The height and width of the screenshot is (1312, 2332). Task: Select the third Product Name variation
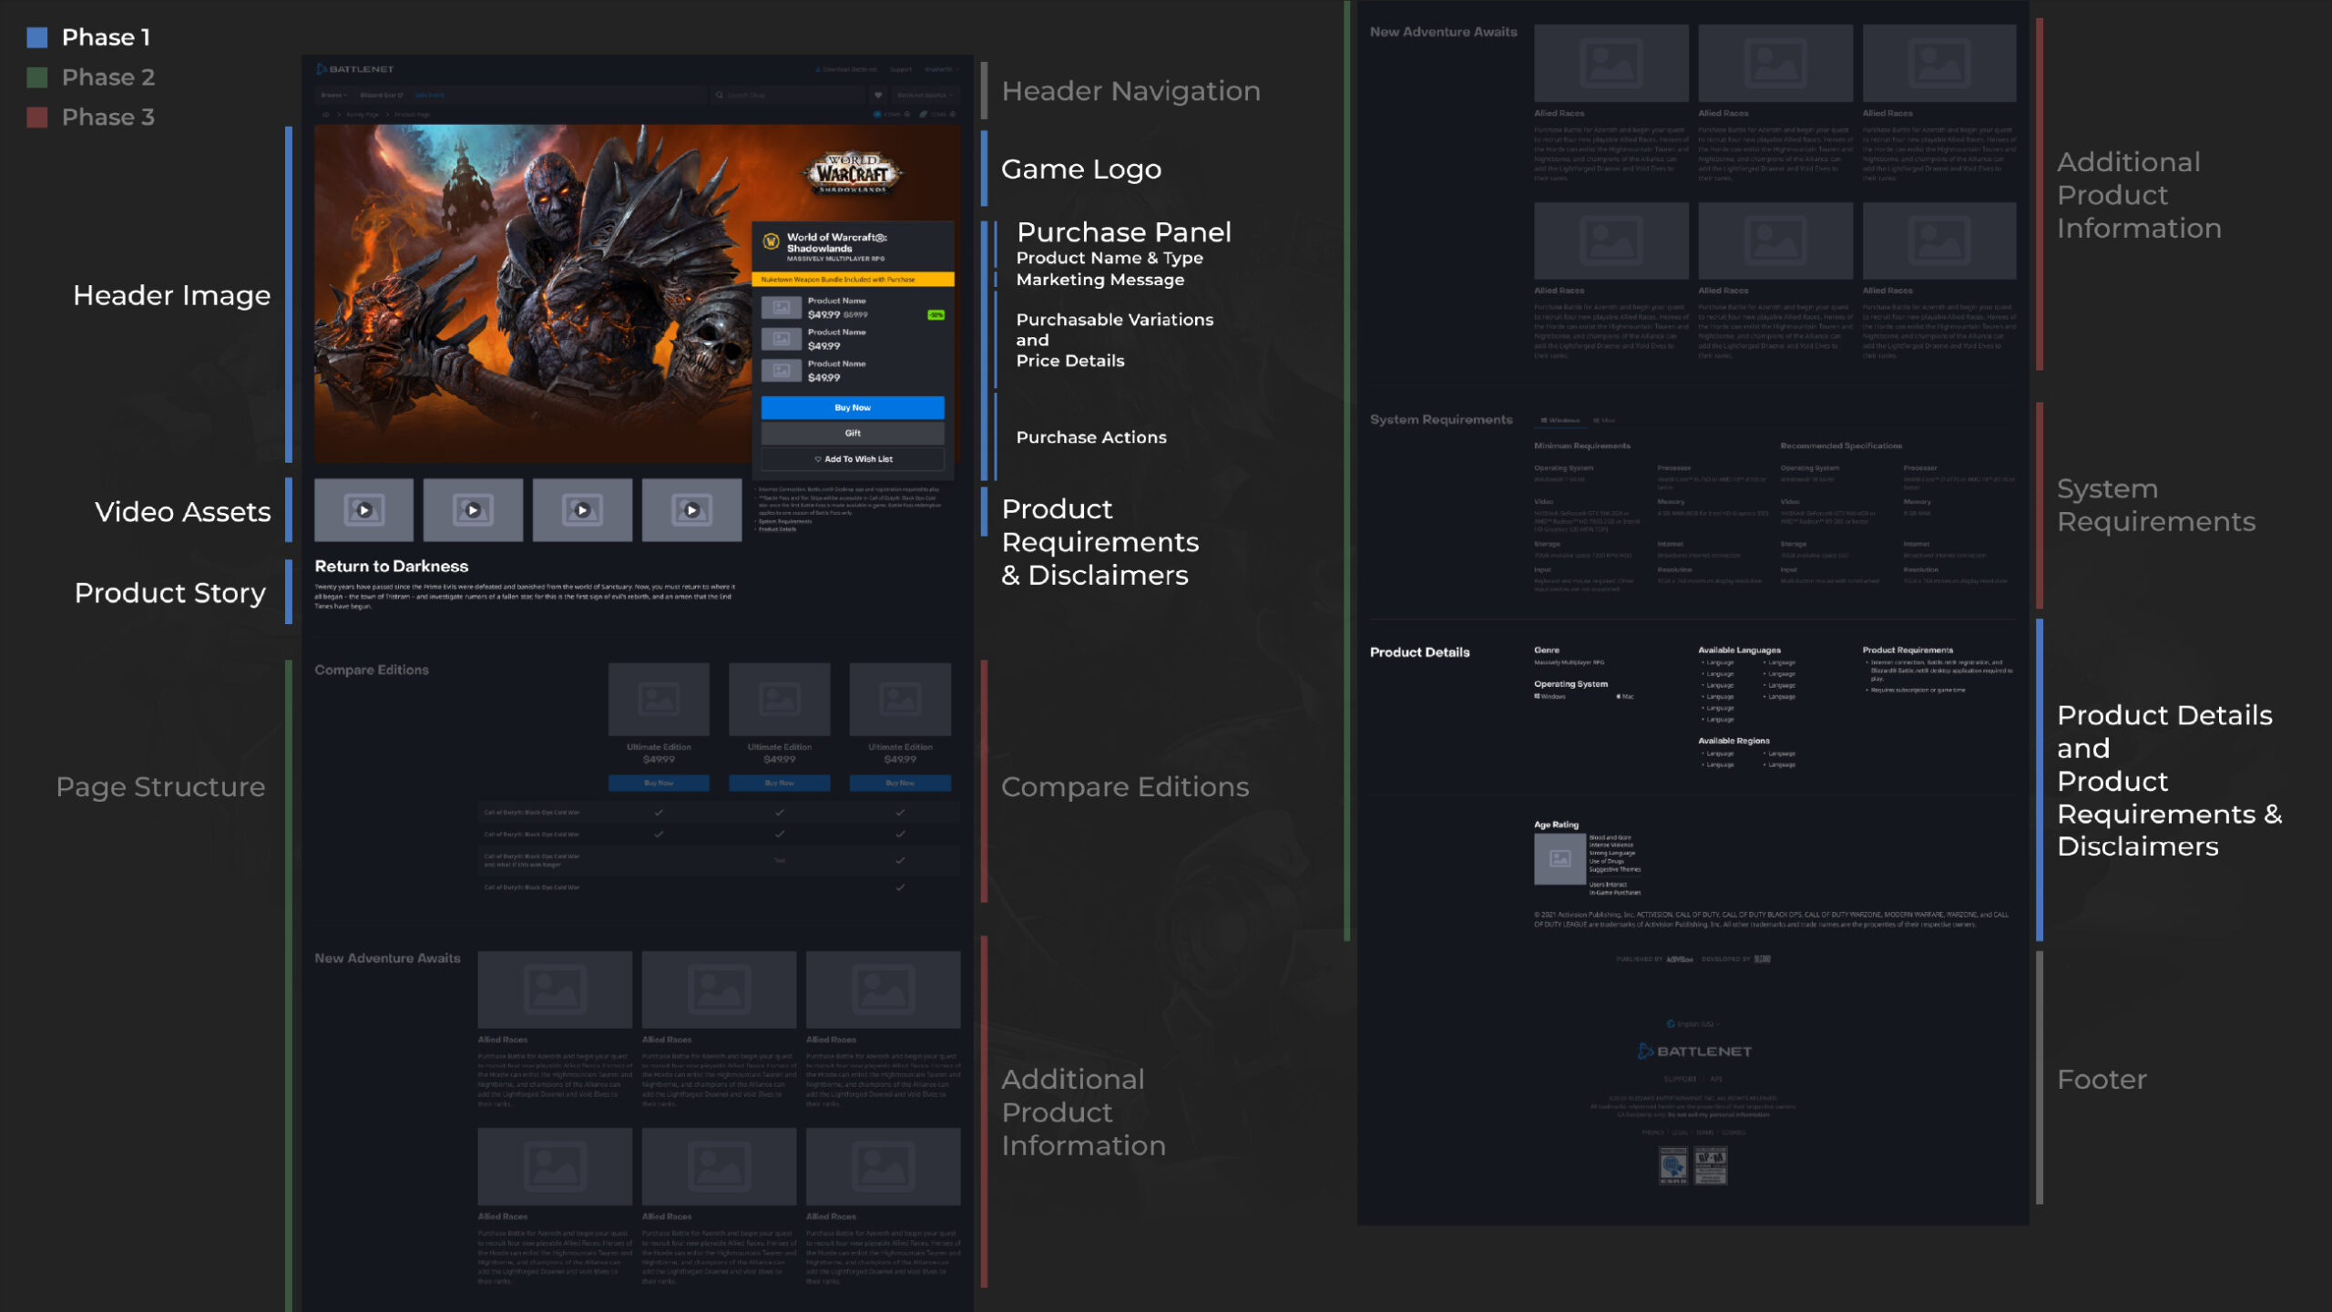[853, 371]
